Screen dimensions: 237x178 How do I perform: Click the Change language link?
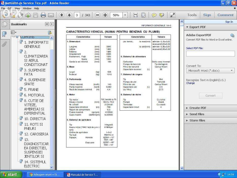coord(190,83)
